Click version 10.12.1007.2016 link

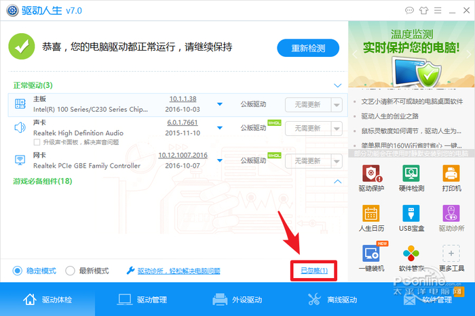click(x=183, y=155)
